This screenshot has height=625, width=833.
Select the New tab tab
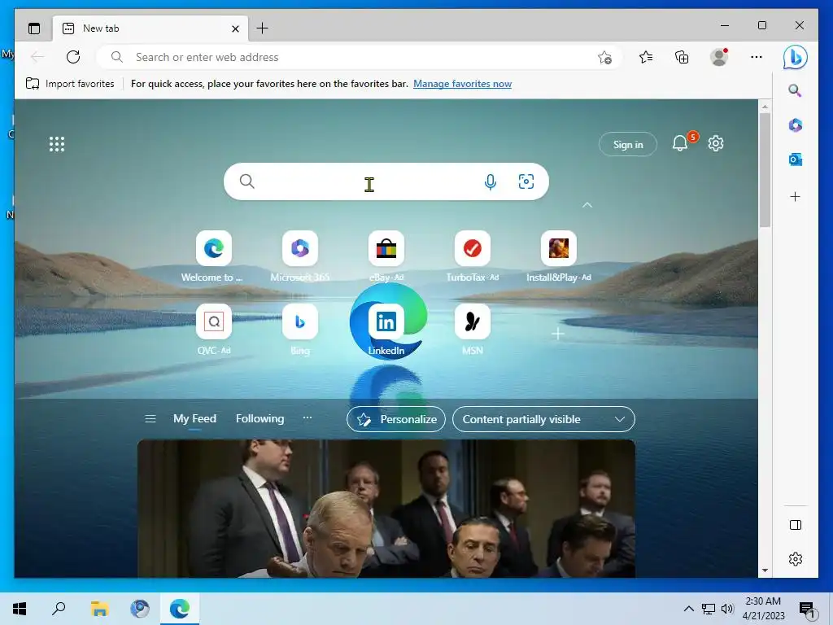(x=150, y=28)
